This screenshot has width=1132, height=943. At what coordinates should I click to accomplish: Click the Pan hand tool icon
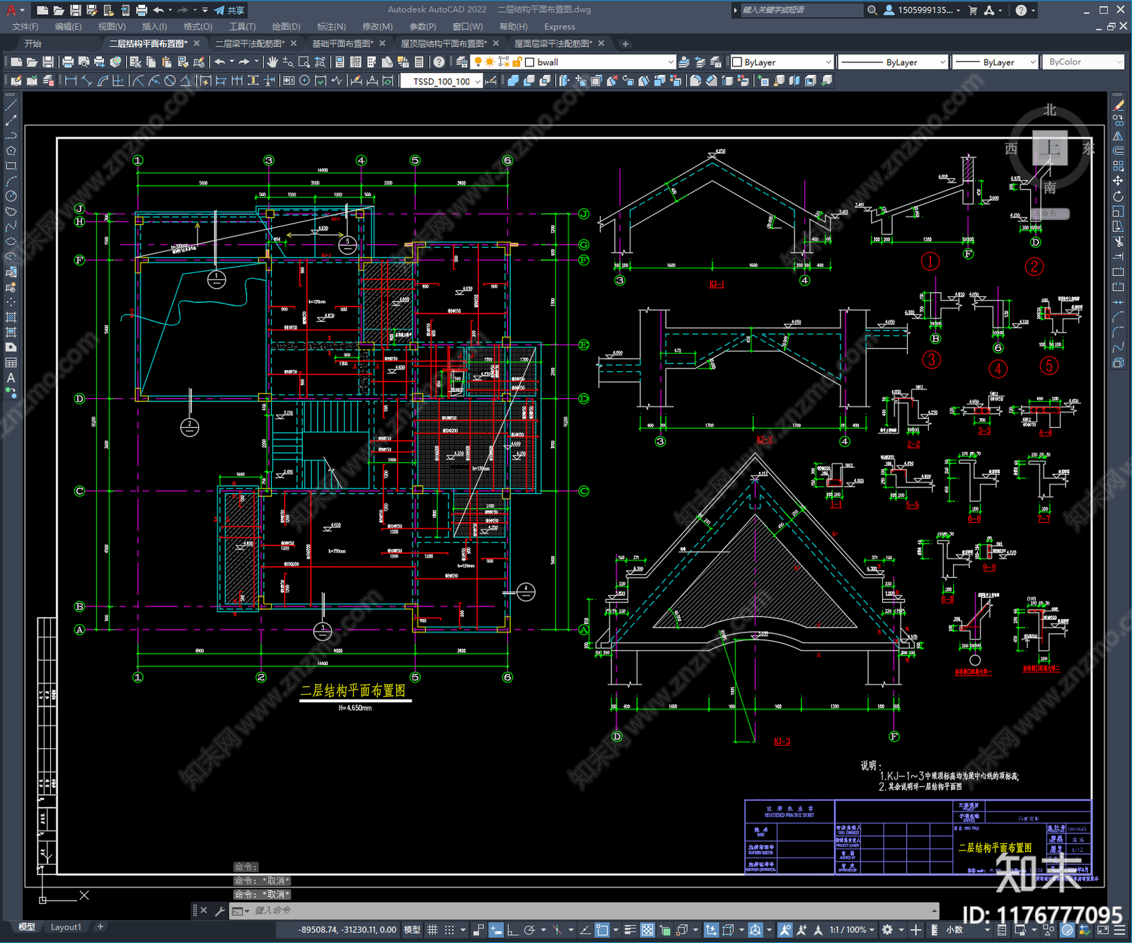[272, 62]
